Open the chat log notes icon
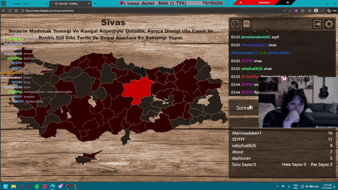This screenshot has height=190, width=338. 247,24
